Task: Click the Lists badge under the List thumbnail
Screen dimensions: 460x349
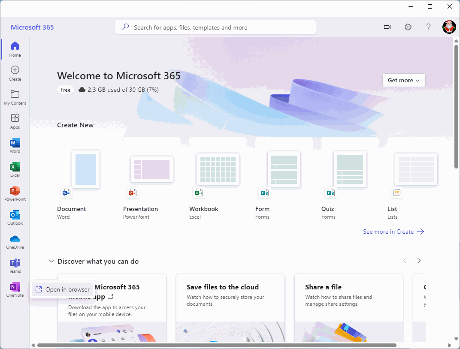Action: 397,193
